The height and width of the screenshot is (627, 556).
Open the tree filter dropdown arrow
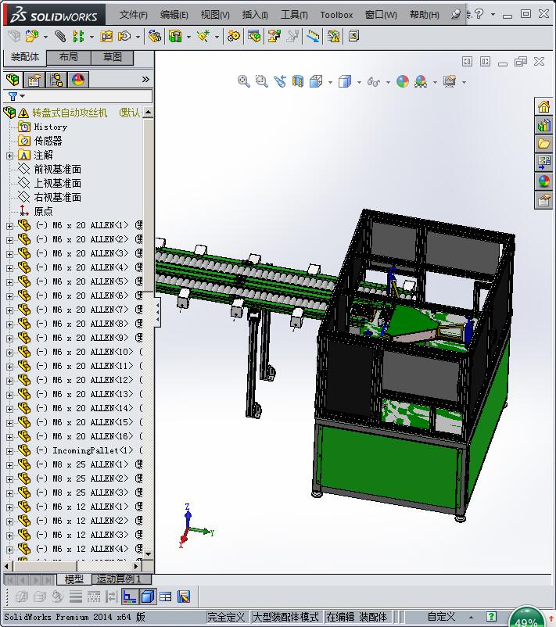[x=23, y=96]
